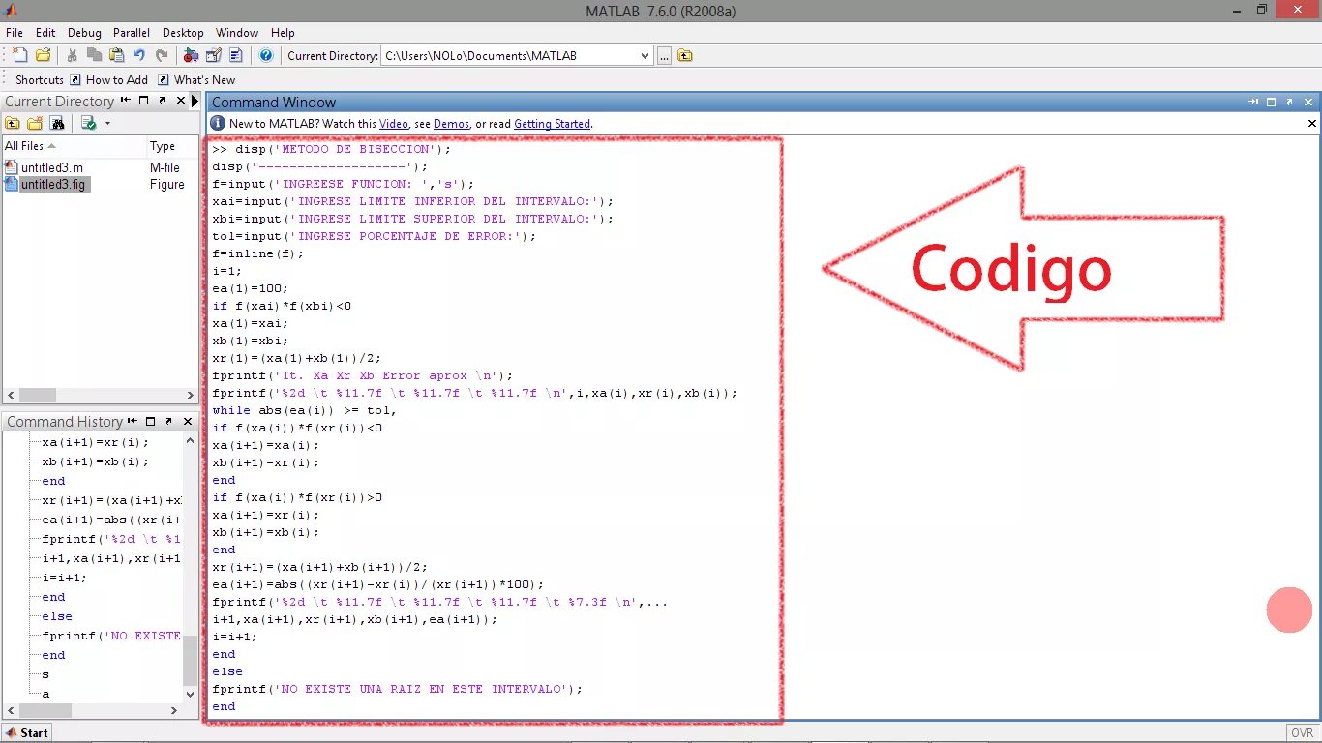Select 'i=i+1;' in Command History
Screen dimensions: 1322x743
tap(64, 578)
